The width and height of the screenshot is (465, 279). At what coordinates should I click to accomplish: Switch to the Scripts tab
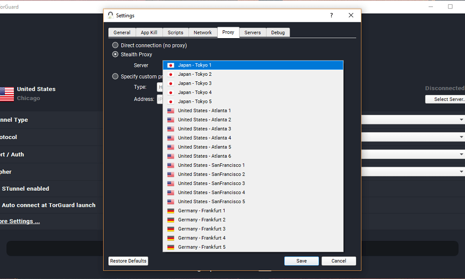pyautogui.click(x=175, y=33)
